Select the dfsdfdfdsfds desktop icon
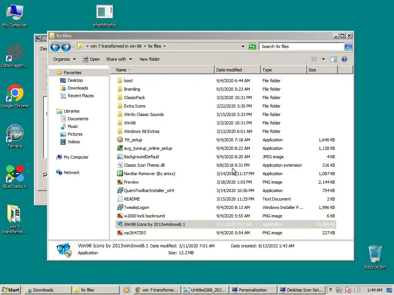This screenshot has width=394, height=295. 105,16
